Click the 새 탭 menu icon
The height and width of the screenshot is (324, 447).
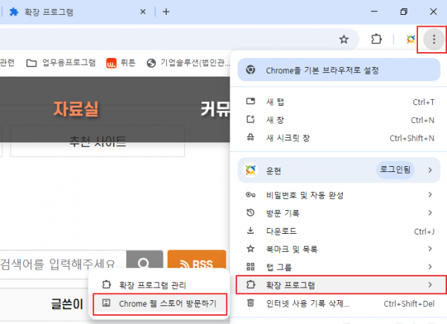click(250, 101)
